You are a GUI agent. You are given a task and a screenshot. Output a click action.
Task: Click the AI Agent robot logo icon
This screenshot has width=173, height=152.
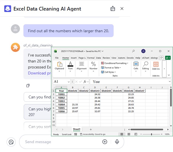(8, 9)
